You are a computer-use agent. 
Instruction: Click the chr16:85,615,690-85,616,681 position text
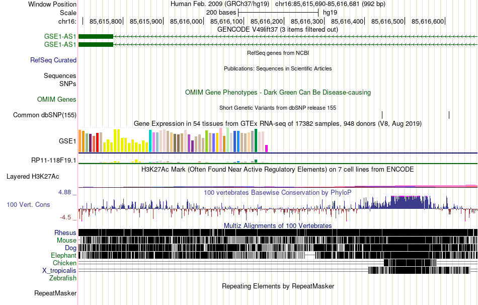[330, 4]
